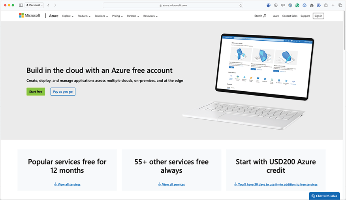346x200 pixels.
Task: Open the Safari downloads icon
Action: 276,5
